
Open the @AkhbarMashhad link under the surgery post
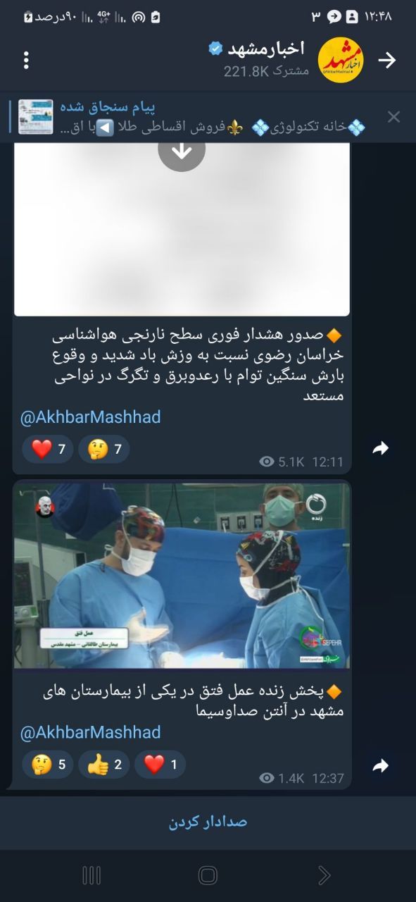point(90,733)
